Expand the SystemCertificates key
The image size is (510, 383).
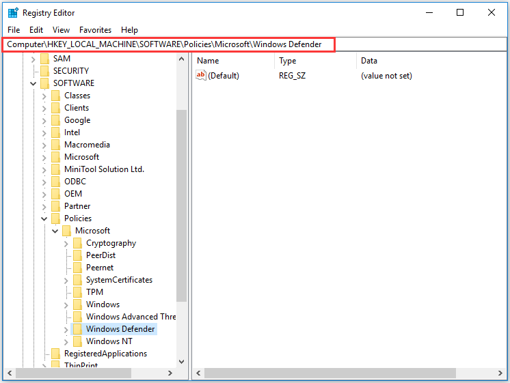point(66,281)
